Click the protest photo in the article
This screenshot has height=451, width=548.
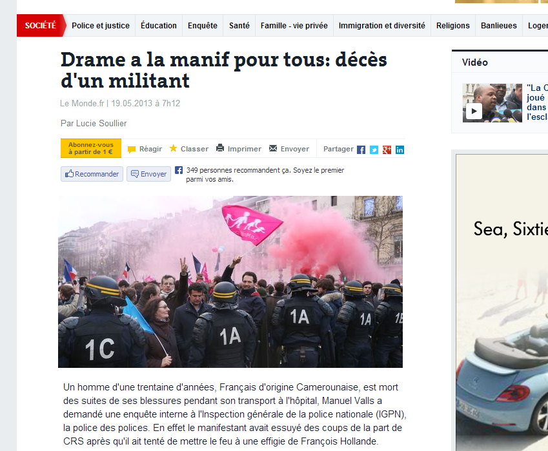[x=230, y=282]
